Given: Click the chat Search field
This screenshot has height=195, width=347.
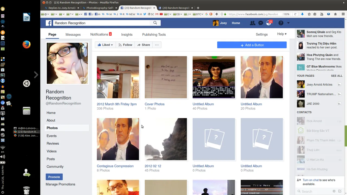Looking at the screenshot, I should [314, 191].
